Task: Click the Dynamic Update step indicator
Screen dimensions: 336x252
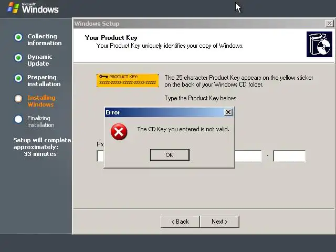Action: coord(18,58)
